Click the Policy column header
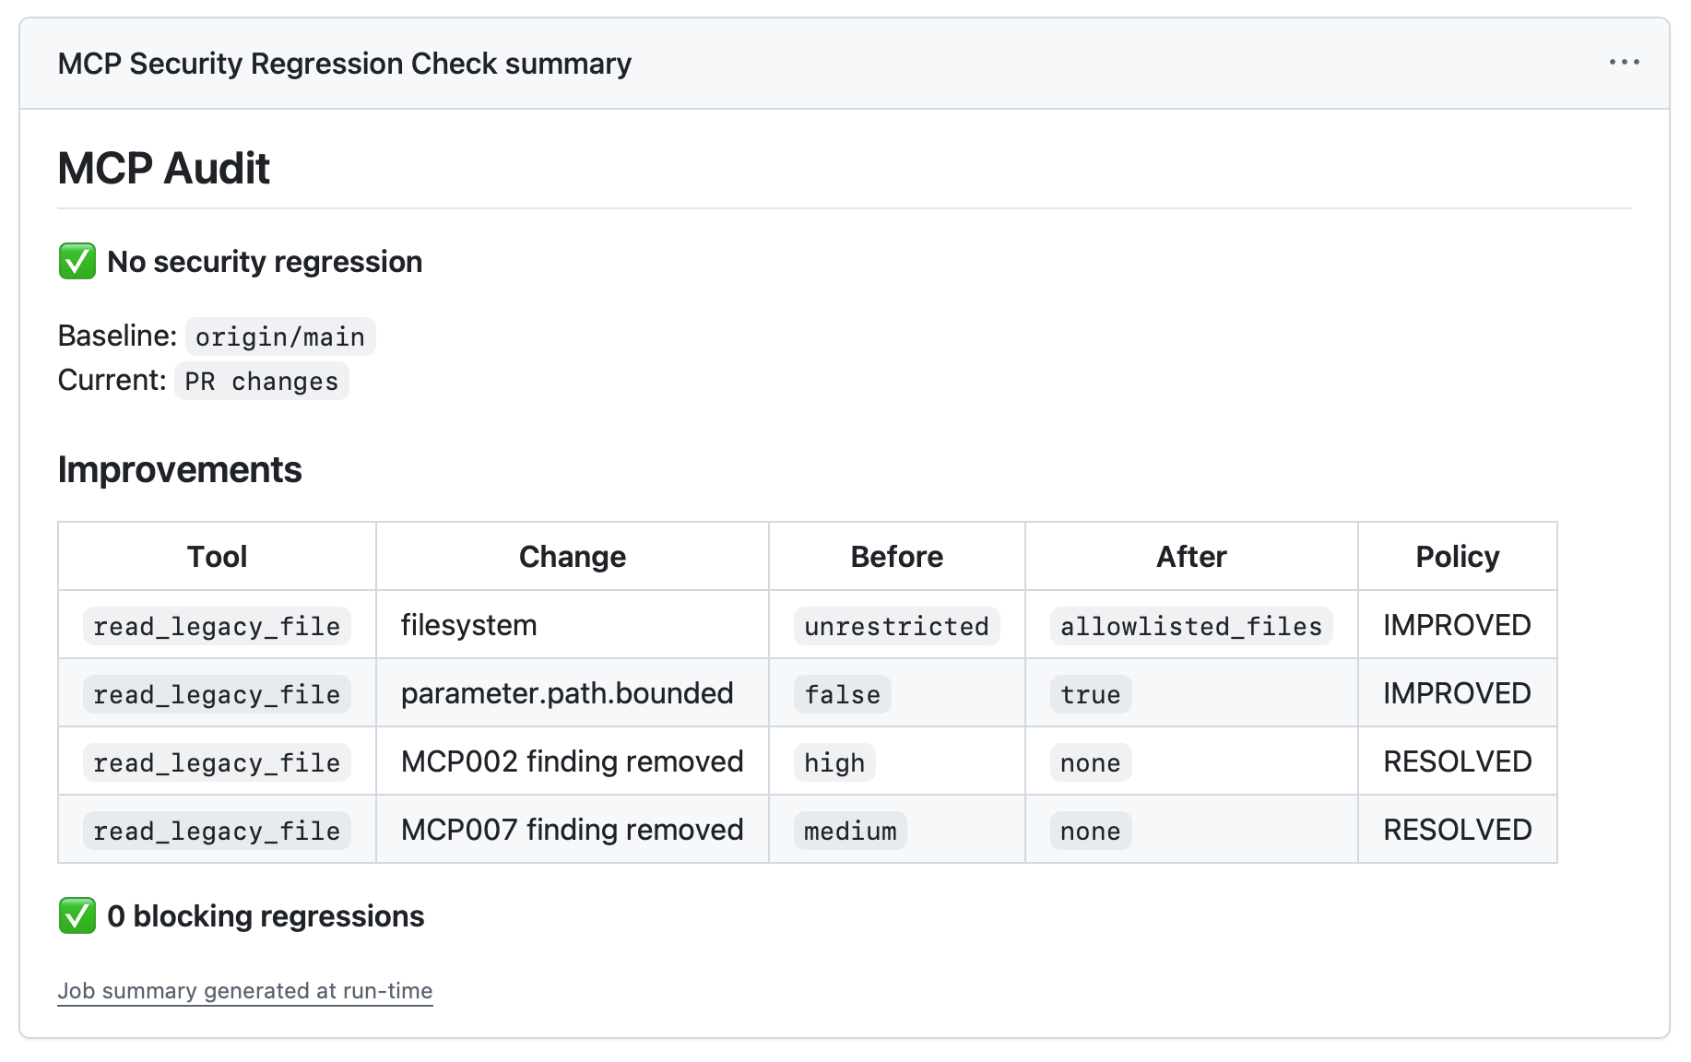This screenshot has width=1691, height=1062. click(x=1458, y=557)
